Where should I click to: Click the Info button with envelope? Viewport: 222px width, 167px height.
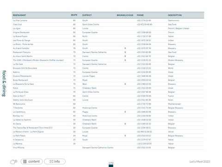click(55, 161)
